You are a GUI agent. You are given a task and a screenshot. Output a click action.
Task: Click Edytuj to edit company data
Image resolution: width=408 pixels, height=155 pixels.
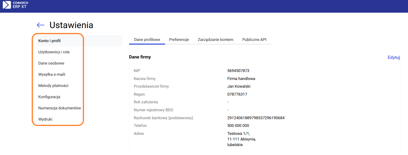coord(393,58)
